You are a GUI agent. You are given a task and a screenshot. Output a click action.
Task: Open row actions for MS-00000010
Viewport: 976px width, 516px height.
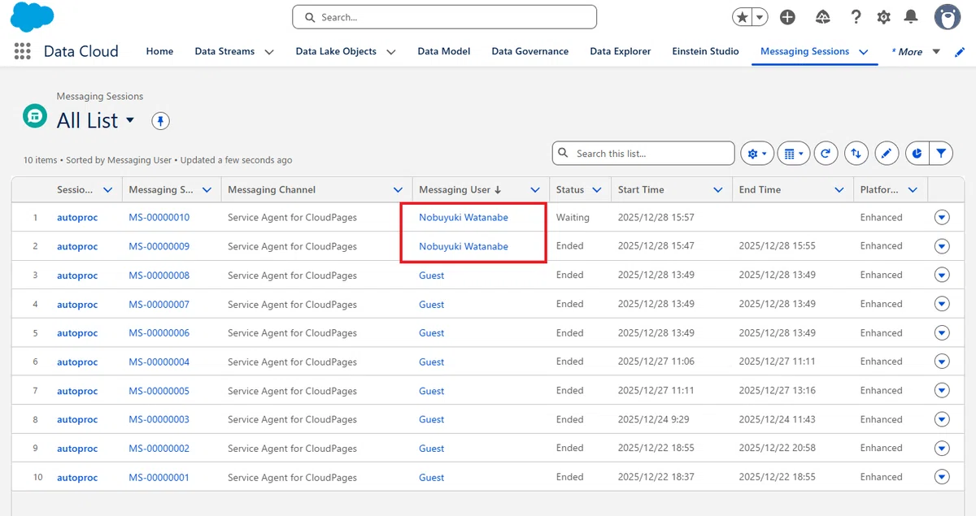(942, 217)
